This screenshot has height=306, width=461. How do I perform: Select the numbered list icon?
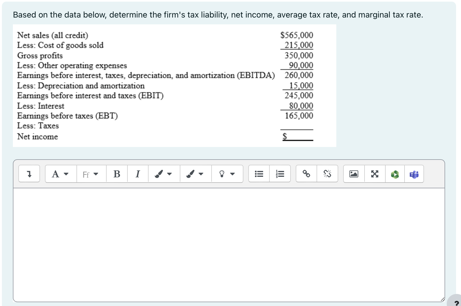[280, 174]
